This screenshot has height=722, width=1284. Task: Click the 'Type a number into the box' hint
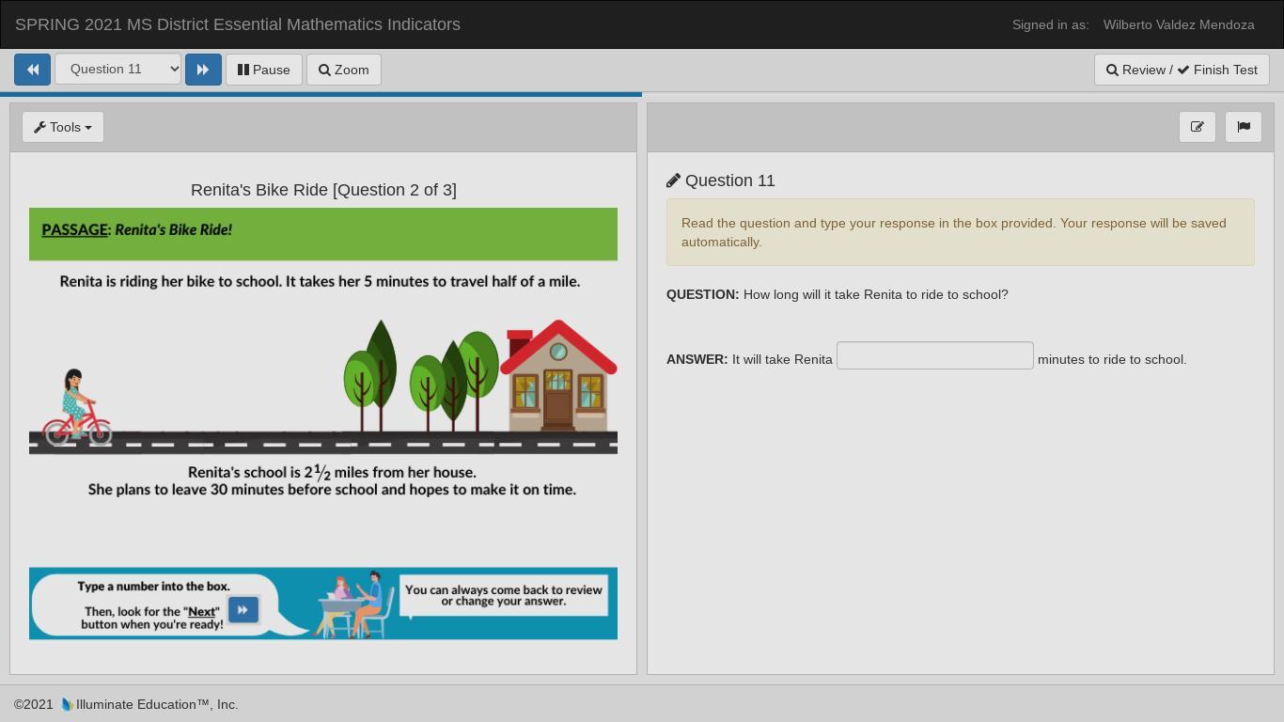(x=153, y=586)
